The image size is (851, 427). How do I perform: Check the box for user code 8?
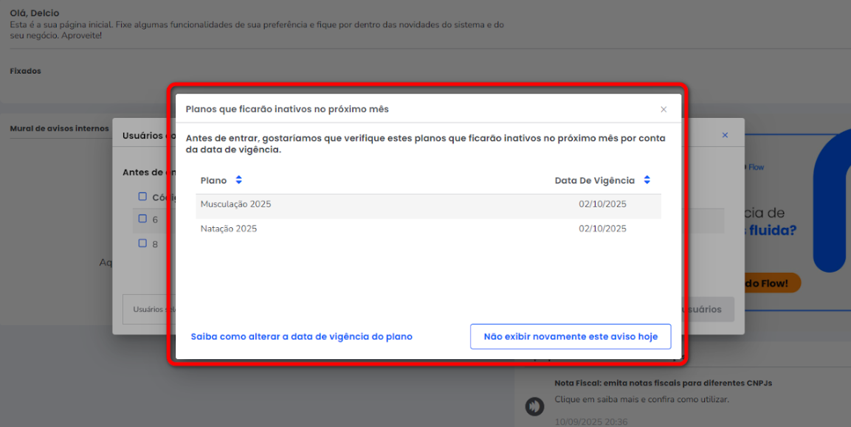(142, 243)
